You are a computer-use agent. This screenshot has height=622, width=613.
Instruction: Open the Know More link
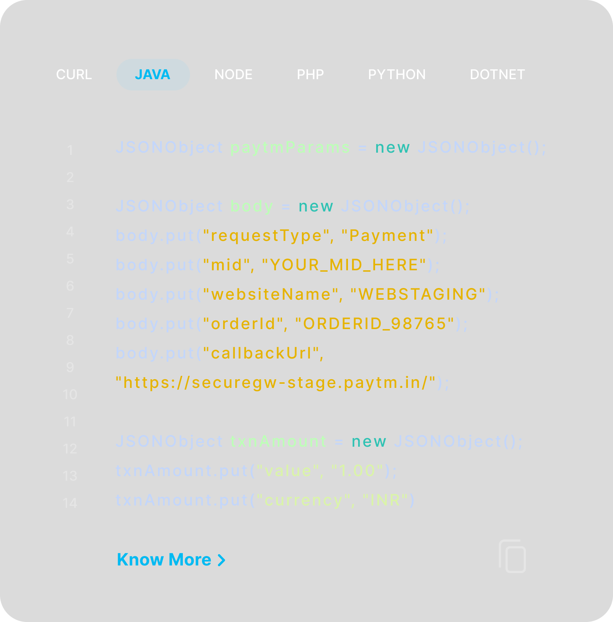(164, 560)
